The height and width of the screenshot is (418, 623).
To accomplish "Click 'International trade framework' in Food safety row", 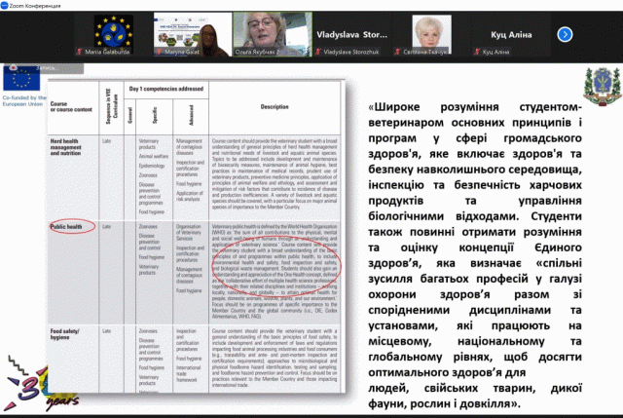I will coord(188,373).
